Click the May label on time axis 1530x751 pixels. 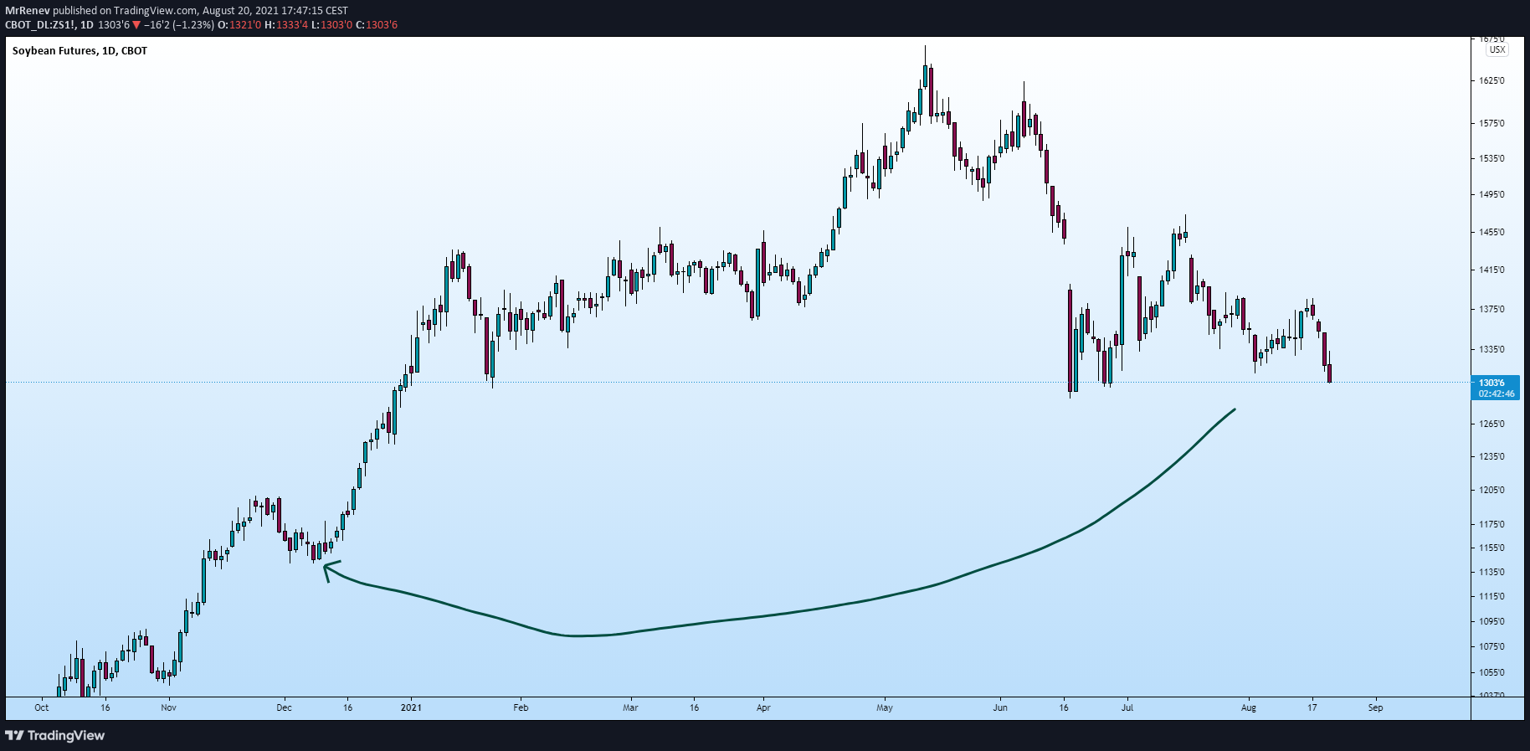click(885, 708)
